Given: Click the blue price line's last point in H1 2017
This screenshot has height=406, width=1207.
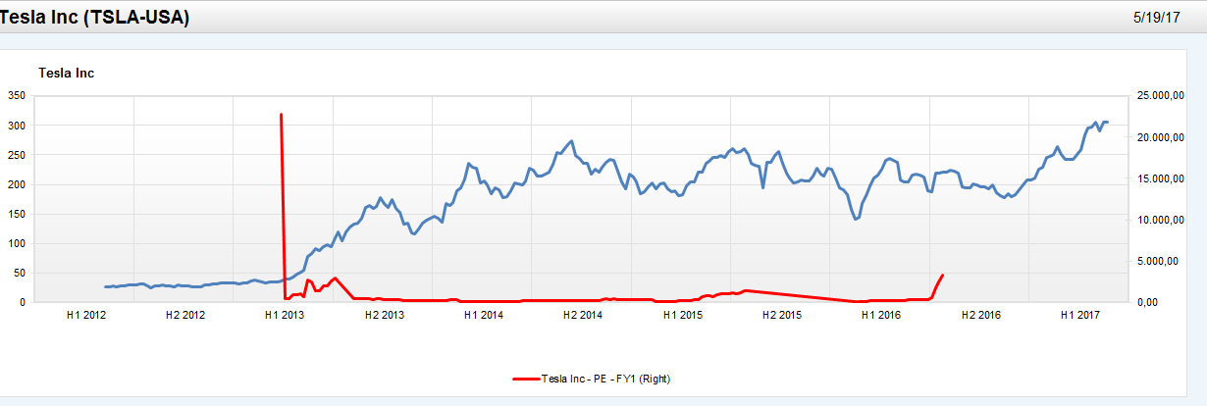Looking at the screenshot, I should pyautogui.click(x=1107, y=123).
